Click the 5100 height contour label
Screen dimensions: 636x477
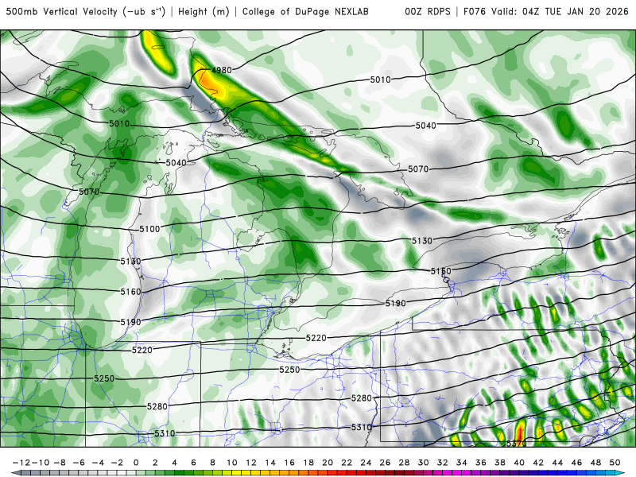coord(149,229)
